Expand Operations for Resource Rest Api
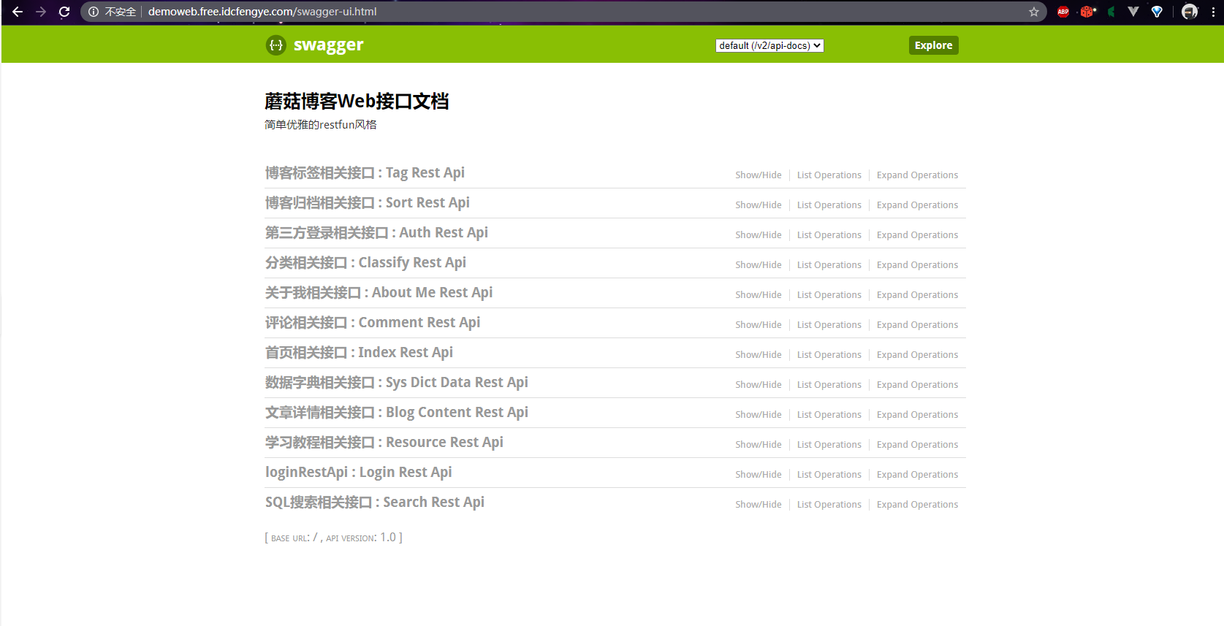 (917, 445)
